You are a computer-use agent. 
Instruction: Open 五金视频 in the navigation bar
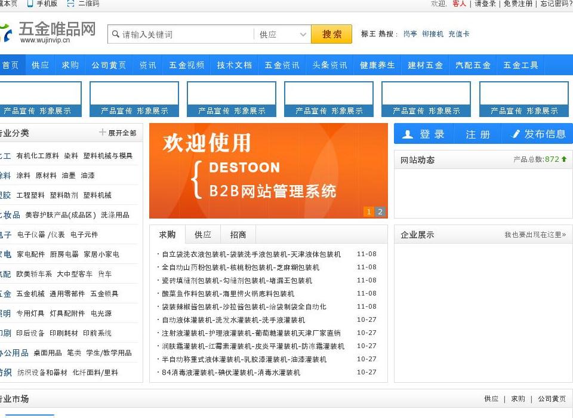(187, 65)
